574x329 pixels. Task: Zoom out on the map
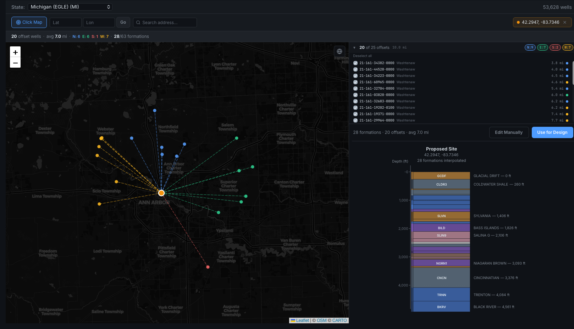click(x=15, y=63)
